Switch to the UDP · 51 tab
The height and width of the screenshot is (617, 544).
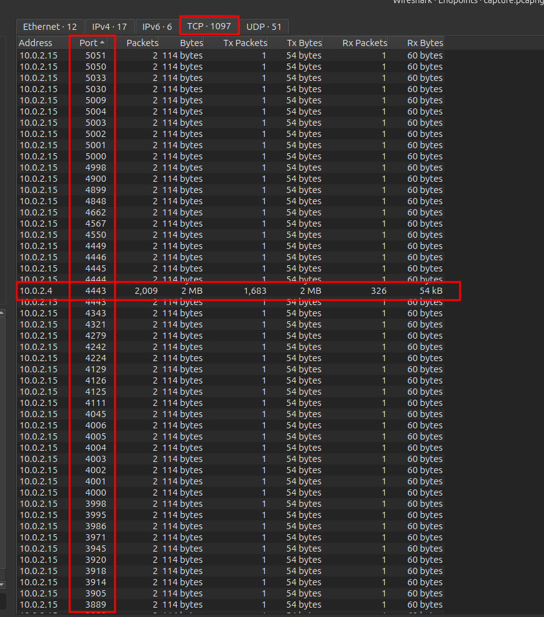point(264,27)
